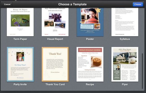Cancel the template chooser
The width and height of the screenshot is (146, 93).
tap(7, 4)
